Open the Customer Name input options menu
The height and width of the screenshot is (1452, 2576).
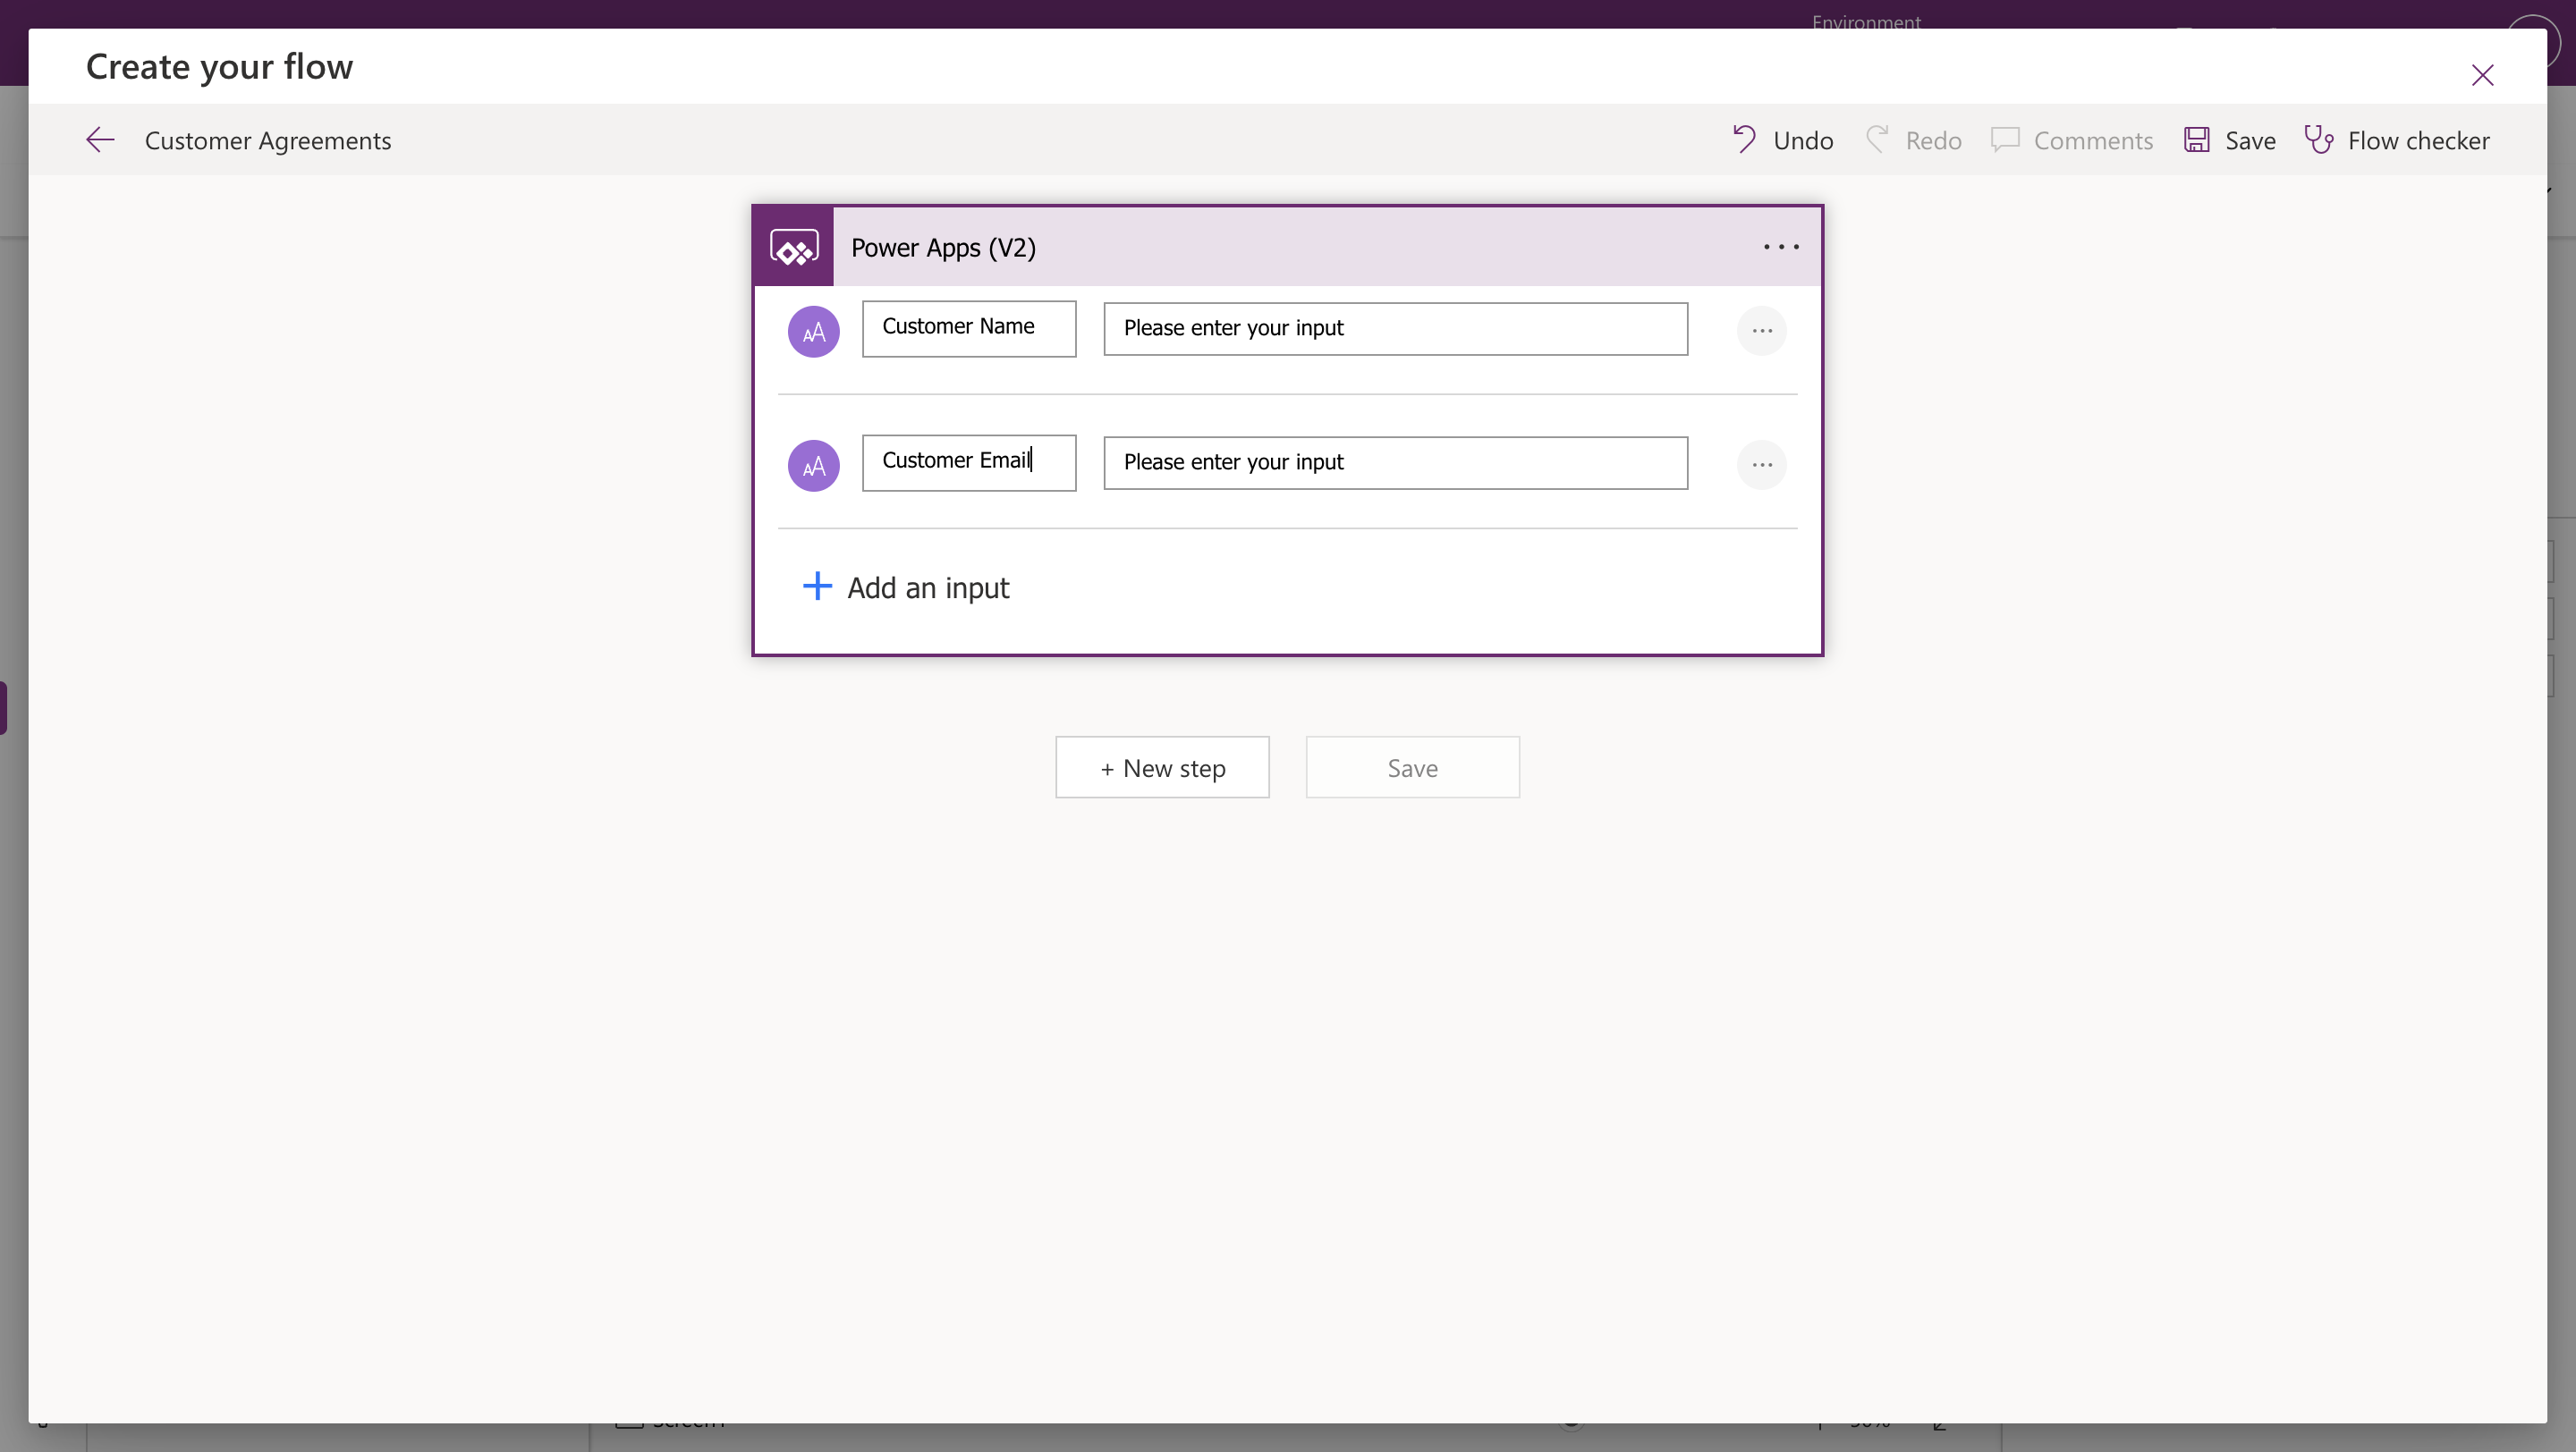tap(1762, 331)
